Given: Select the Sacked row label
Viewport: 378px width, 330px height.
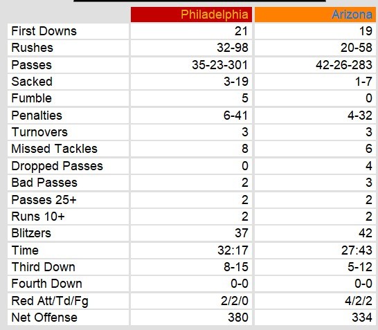Looking at the screenshot, I should [32, 82].
